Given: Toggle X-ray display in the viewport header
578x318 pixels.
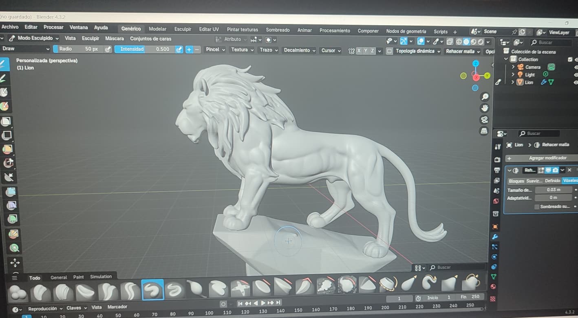Looking at the screenshot, I should click(x=450, y=41).
